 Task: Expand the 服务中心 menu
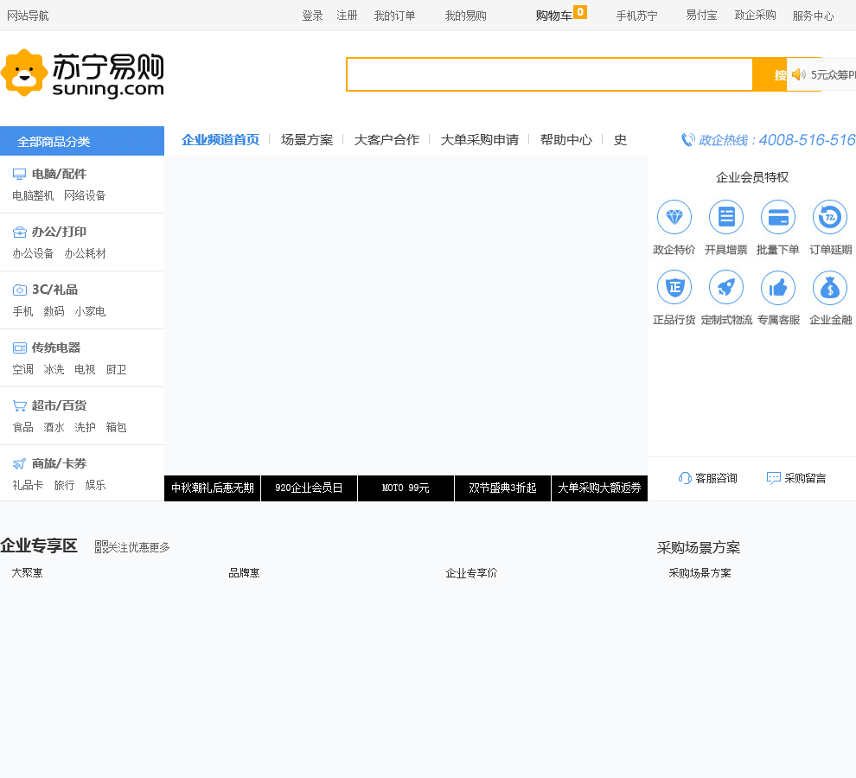[813, 16]
